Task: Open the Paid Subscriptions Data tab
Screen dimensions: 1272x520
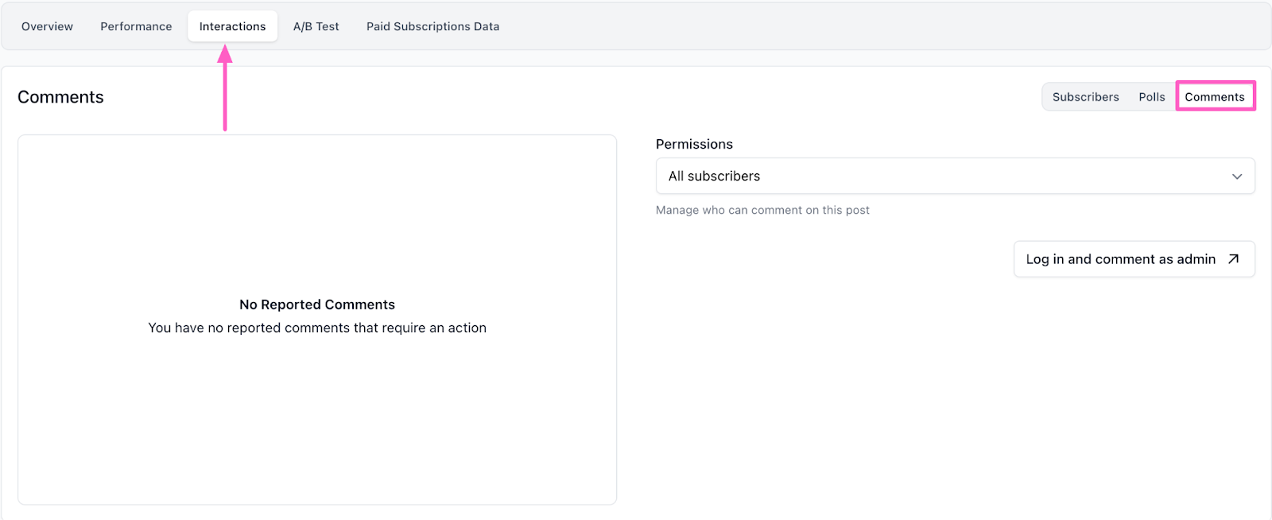Action: coord(432,26)
